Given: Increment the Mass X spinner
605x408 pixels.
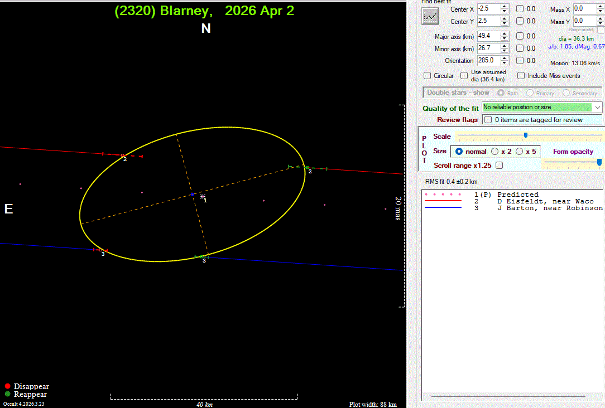Looking at the screenshot, I should [600, 7].
